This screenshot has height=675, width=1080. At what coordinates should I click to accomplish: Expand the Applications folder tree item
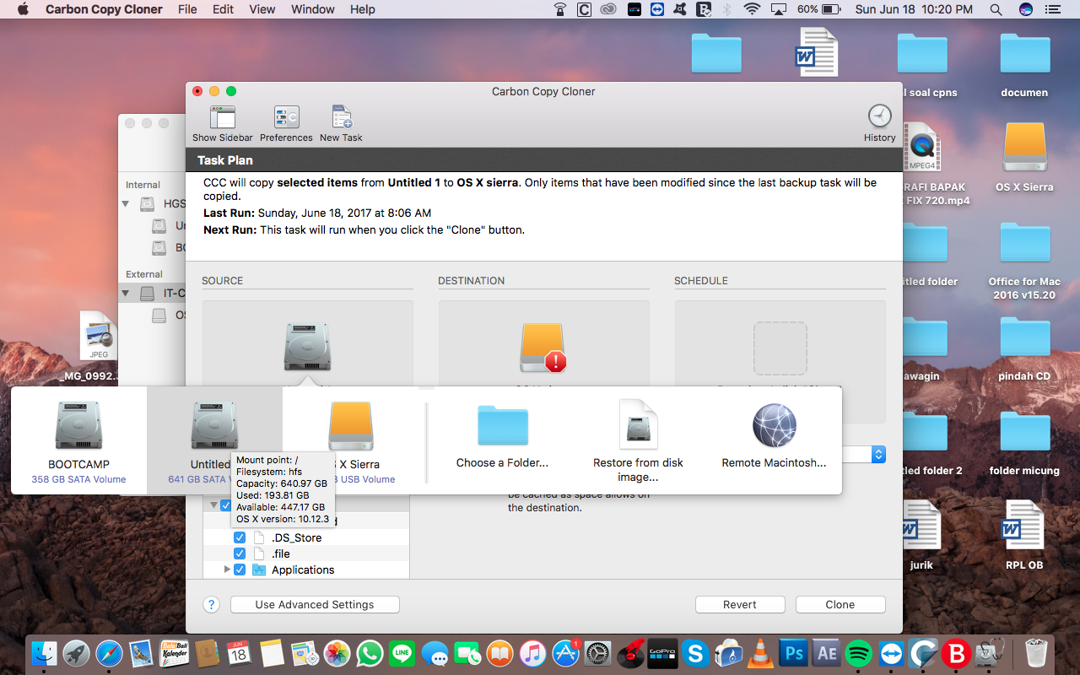(x=226, y=570)
